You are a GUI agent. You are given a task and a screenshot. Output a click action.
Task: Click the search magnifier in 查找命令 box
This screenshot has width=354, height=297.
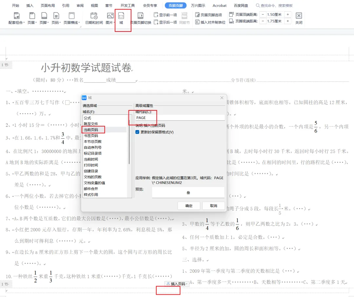point(257,6)
